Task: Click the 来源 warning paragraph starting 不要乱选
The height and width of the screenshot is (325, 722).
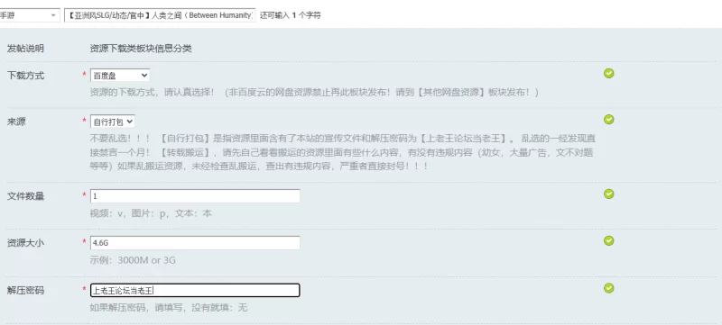Action: 343,152
